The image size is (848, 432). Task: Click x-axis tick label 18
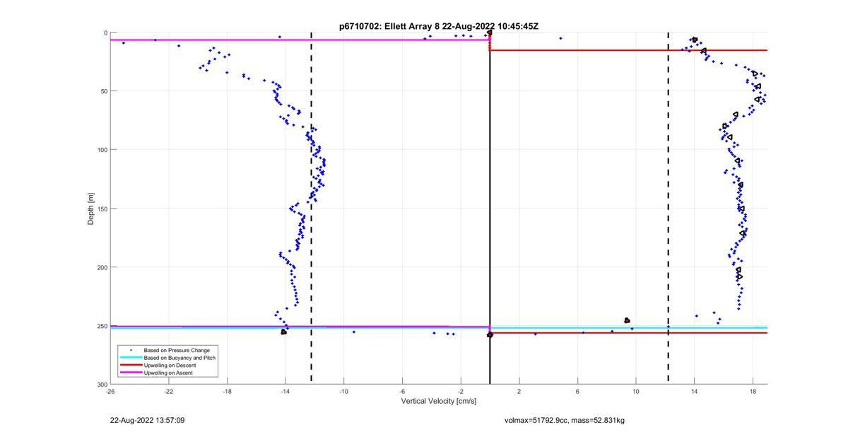coord(753,392)
